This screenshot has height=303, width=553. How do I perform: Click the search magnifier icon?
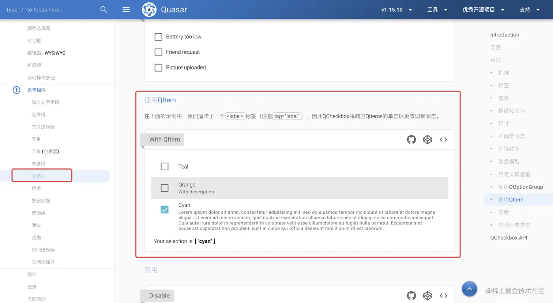coord(104,10)
